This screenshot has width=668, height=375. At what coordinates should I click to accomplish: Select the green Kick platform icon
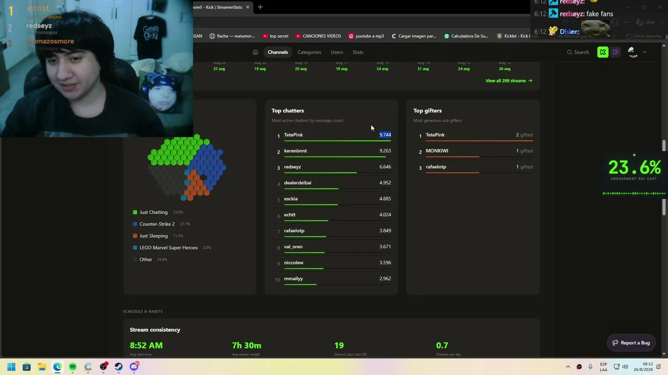[x=603, y=52]
